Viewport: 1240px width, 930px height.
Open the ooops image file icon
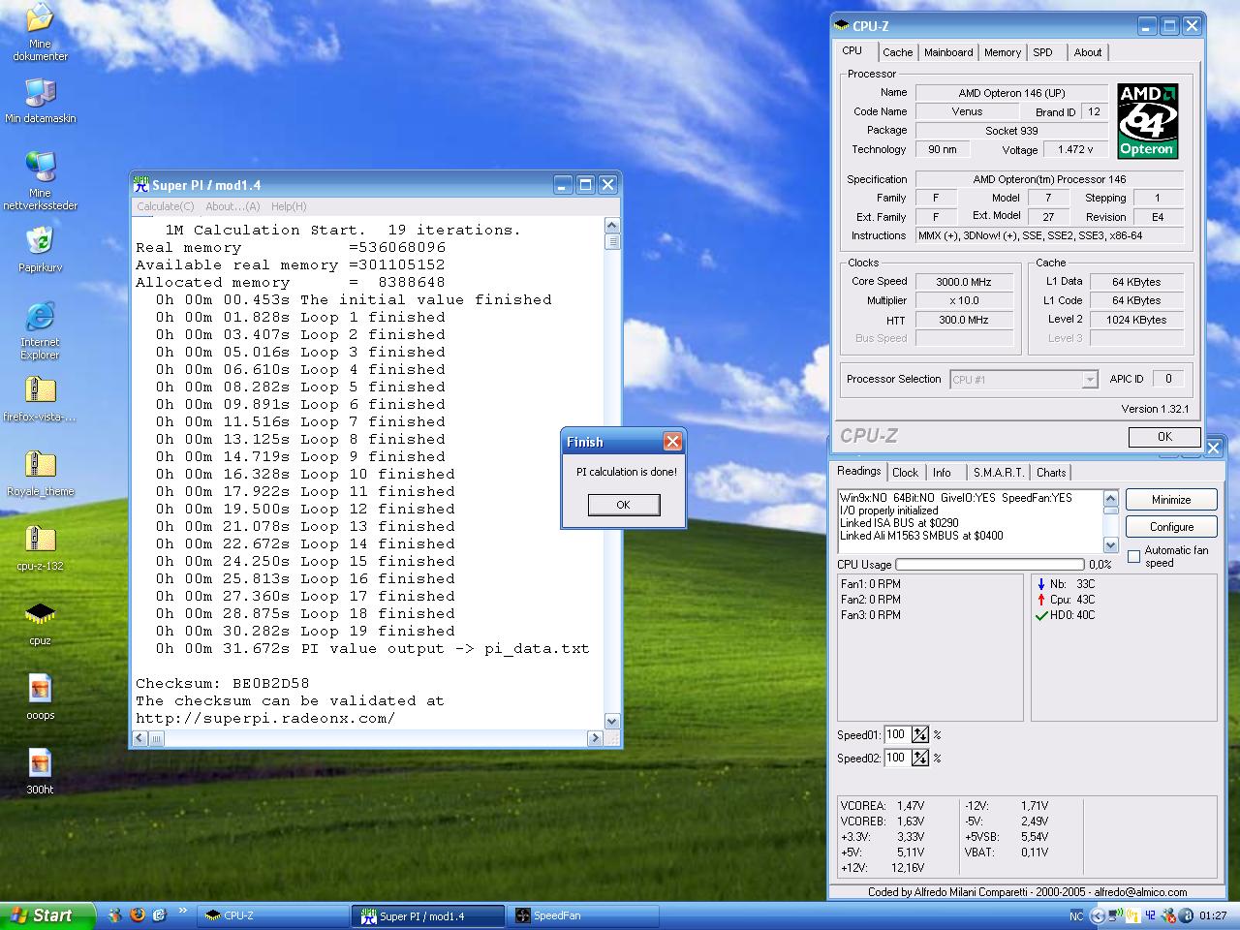tap(40, 697)
